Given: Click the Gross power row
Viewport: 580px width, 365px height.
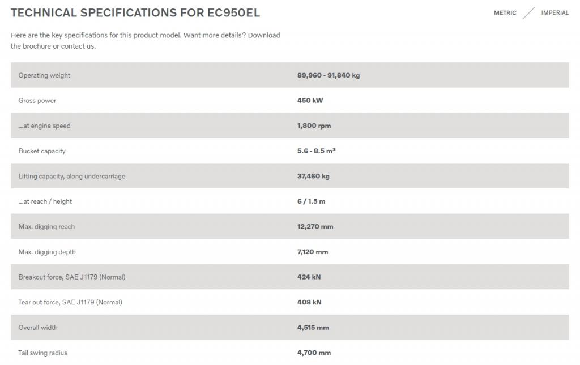Looking at the screenshot, I should coord(289,101).
